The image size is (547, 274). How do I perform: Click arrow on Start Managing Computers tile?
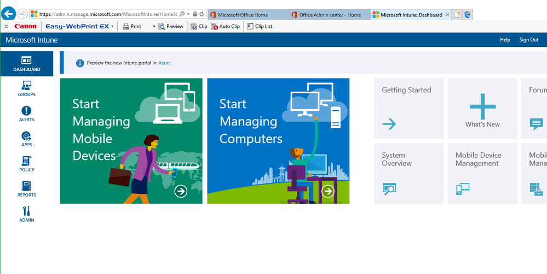(x=327, y=191)
